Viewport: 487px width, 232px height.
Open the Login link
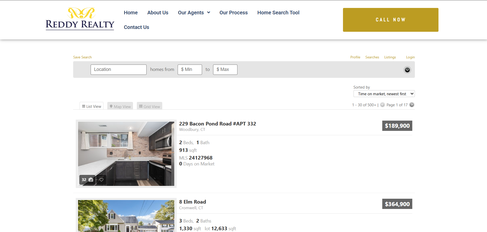point(410,57)
